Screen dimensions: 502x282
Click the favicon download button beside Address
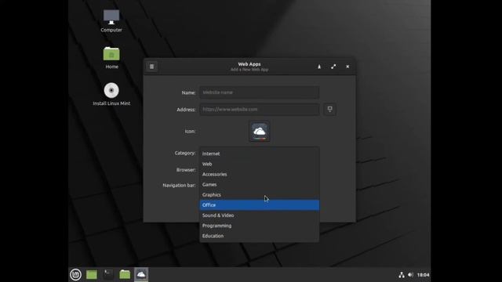click(x=329, y=110)
